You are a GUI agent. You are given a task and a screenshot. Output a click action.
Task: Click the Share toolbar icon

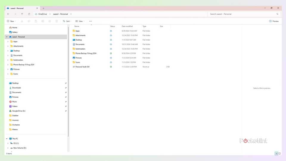50,21
